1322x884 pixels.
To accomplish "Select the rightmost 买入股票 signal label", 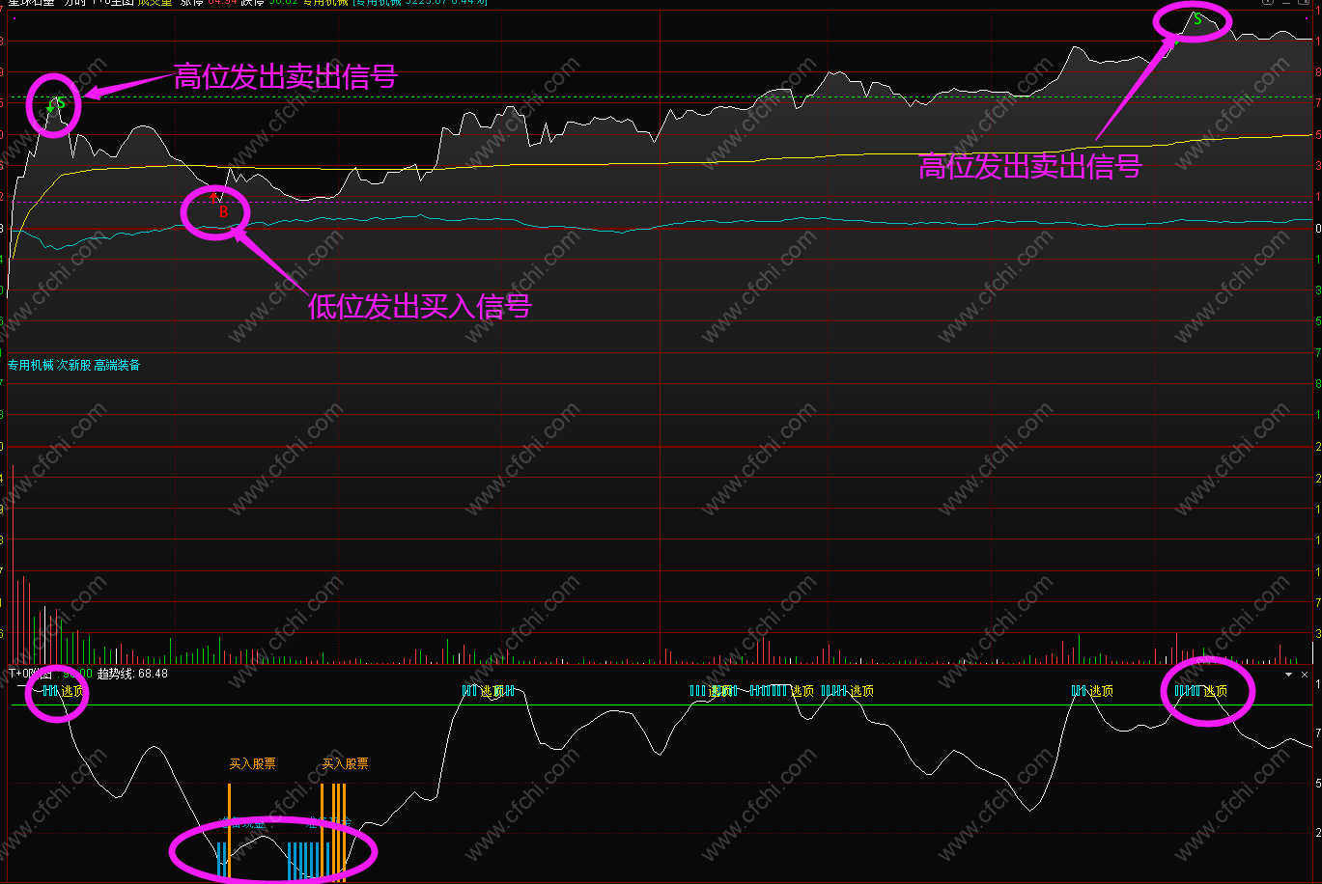I will [345, 763].
